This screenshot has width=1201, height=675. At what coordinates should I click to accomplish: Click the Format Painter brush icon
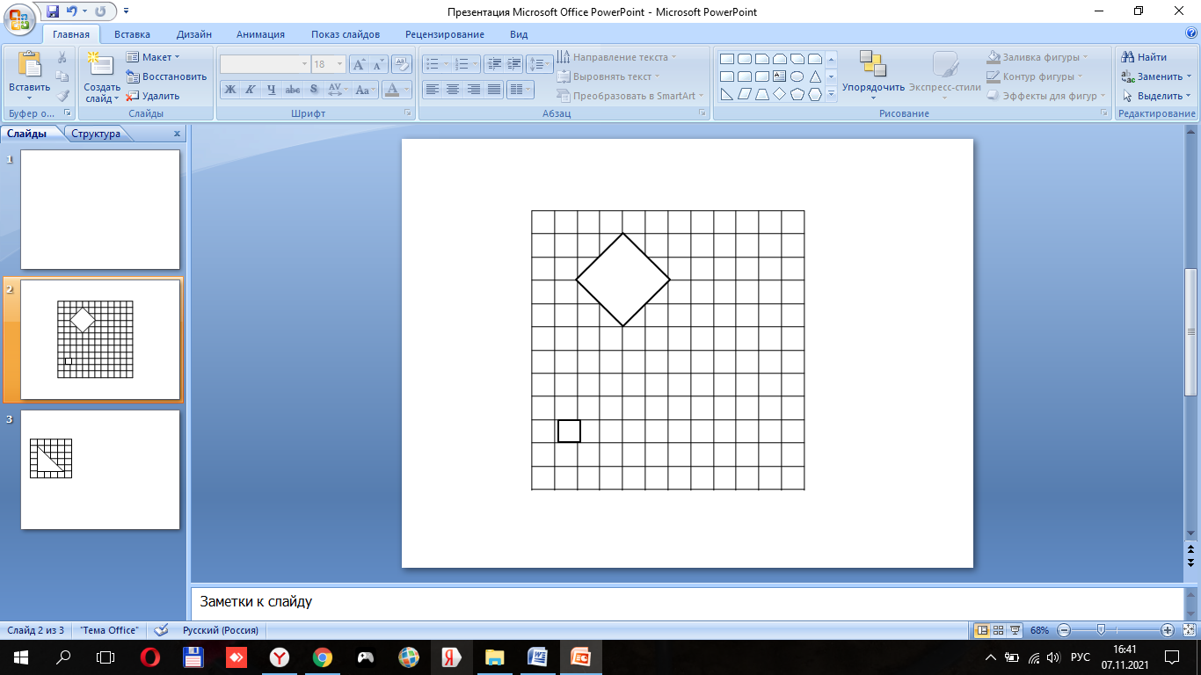tap(62, 96)
